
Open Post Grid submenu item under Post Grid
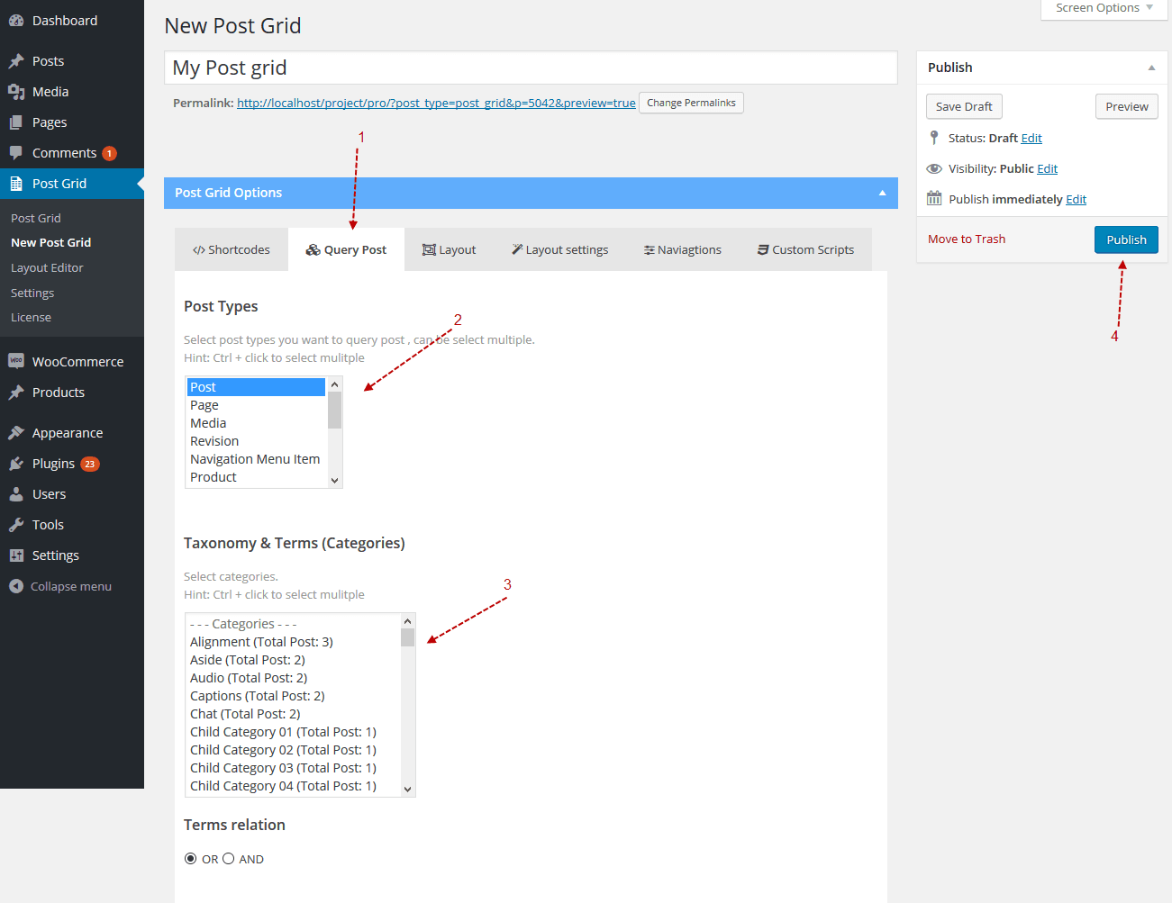[x=36, y=219]
